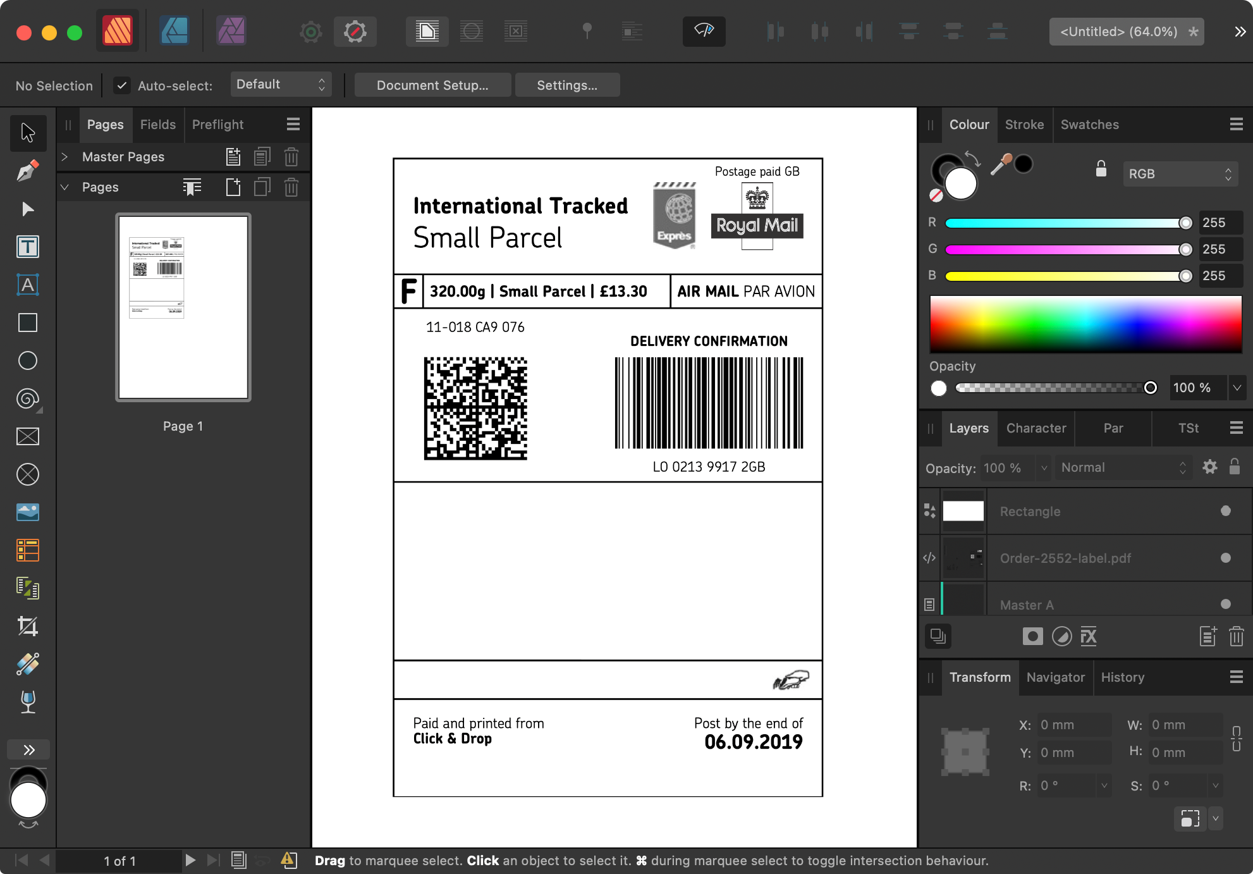Select the Page 1 thumbnail
The height and width of the screenshot is (874, 1253).
point(183,307)
